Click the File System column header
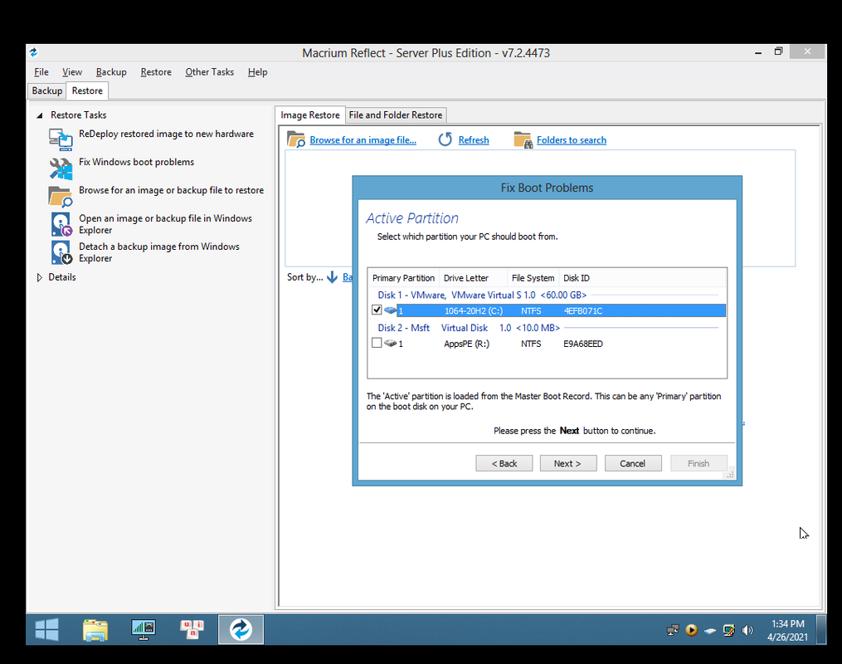The image size is (842, 664). point(533,278)
